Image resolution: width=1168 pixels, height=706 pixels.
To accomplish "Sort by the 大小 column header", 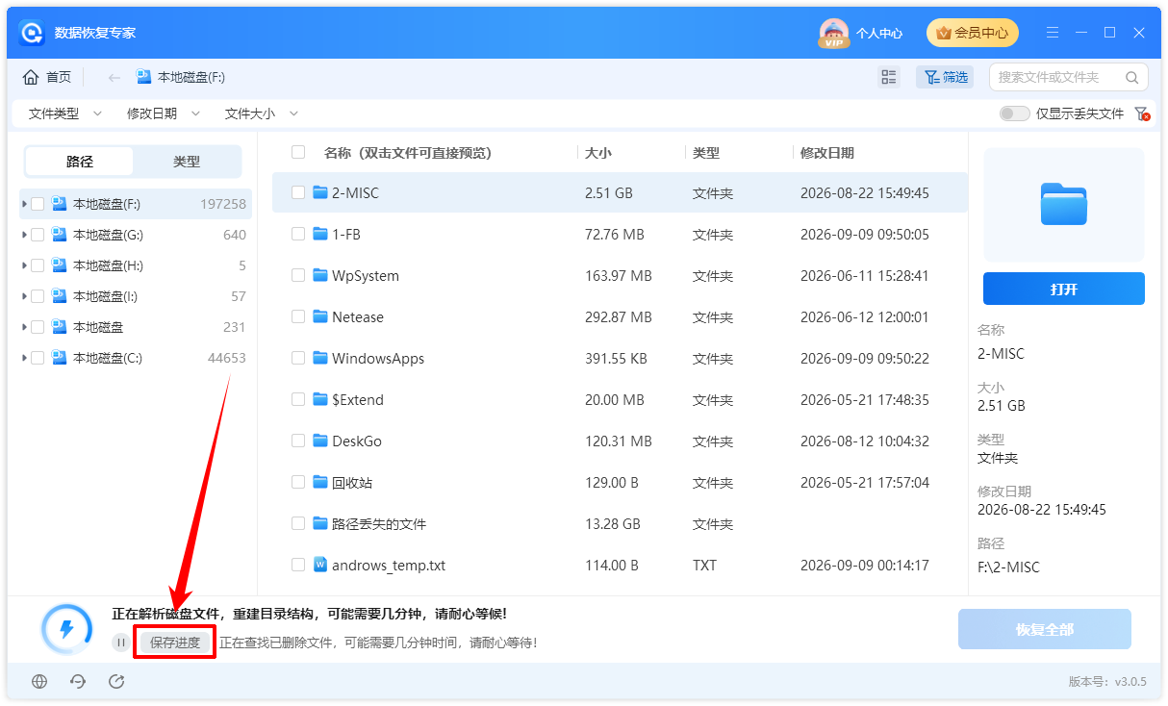I will (598, 153).
